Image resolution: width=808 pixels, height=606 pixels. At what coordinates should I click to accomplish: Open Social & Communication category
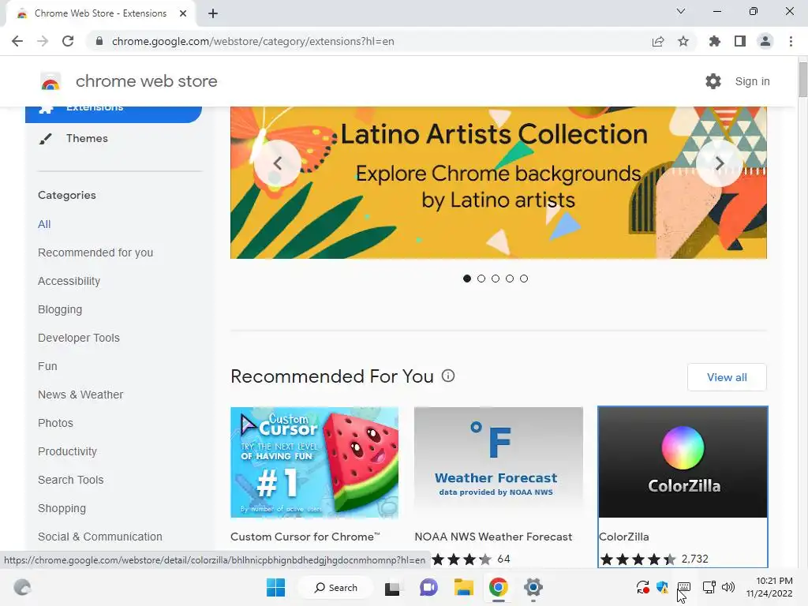coord(100,537)
